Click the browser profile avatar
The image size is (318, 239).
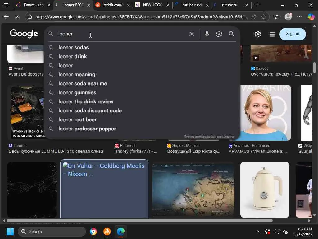pos(288,17)
